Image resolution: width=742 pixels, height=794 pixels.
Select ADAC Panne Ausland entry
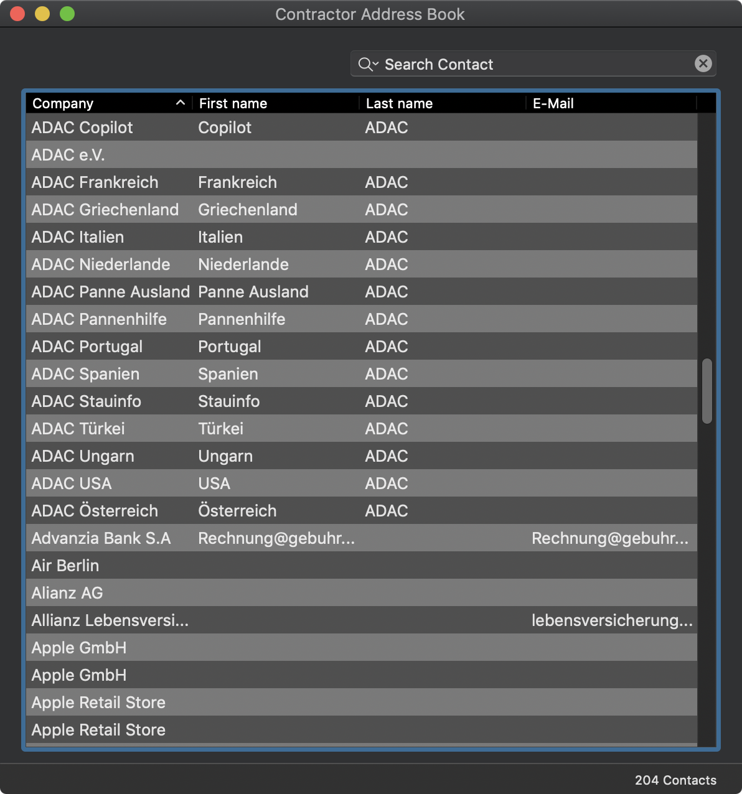(x=361, y=291)
